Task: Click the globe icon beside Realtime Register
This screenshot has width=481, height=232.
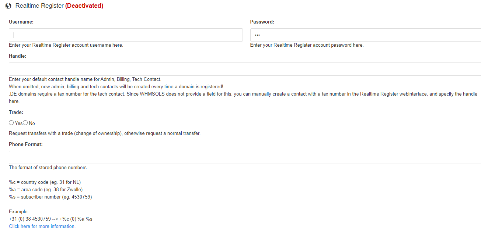Action: click(x=8, y=6)
